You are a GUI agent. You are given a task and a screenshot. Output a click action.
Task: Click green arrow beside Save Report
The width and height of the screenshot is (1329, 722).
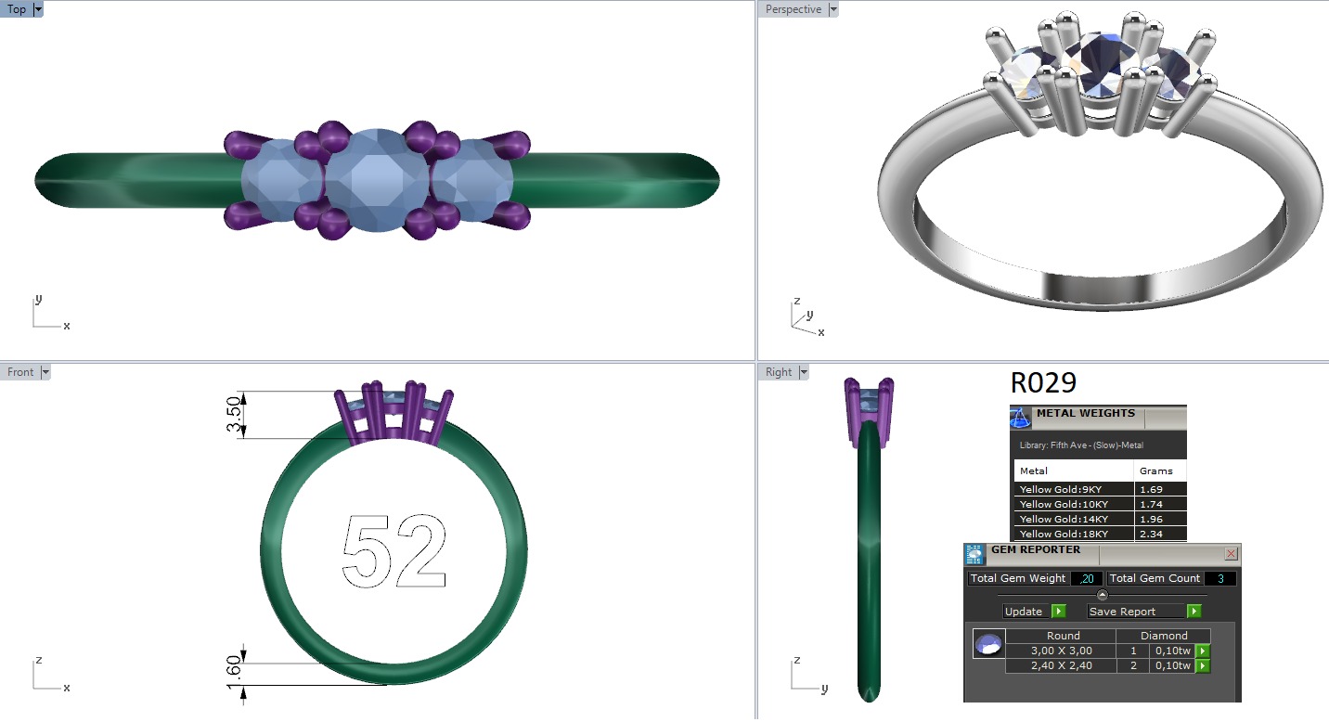tap(1194, 612)
